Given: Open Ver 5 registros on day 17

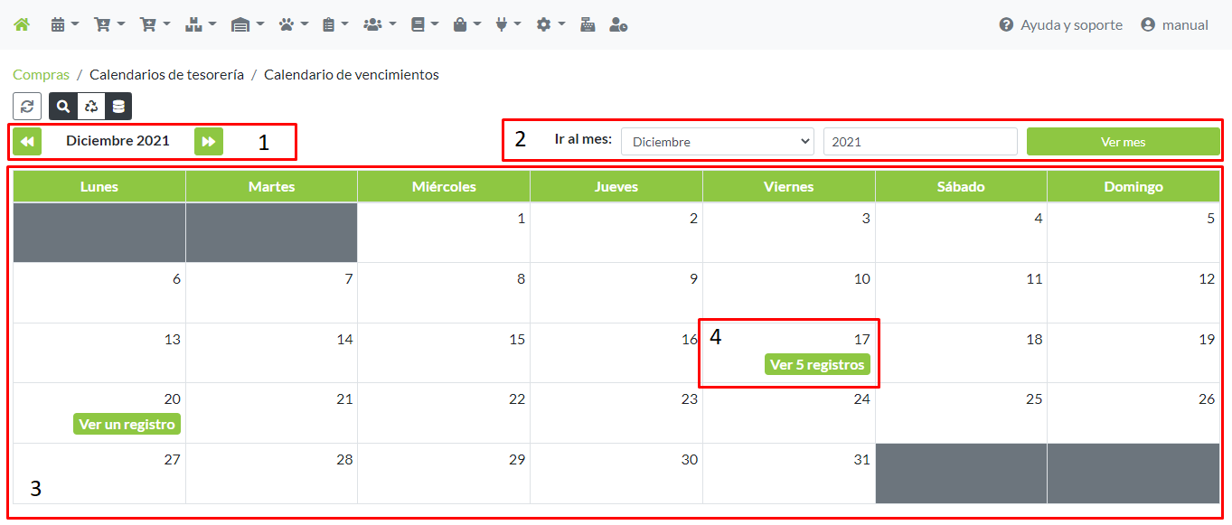Looking at the screenshot, I should tap(816, 365).
